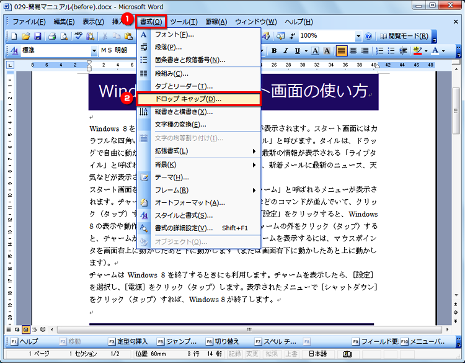
Task: Open the style dropdown showing 標準
Action: tap(94, 51)
